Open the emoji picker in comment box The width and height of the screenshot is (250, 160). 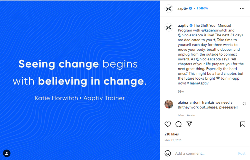point(168,153)
